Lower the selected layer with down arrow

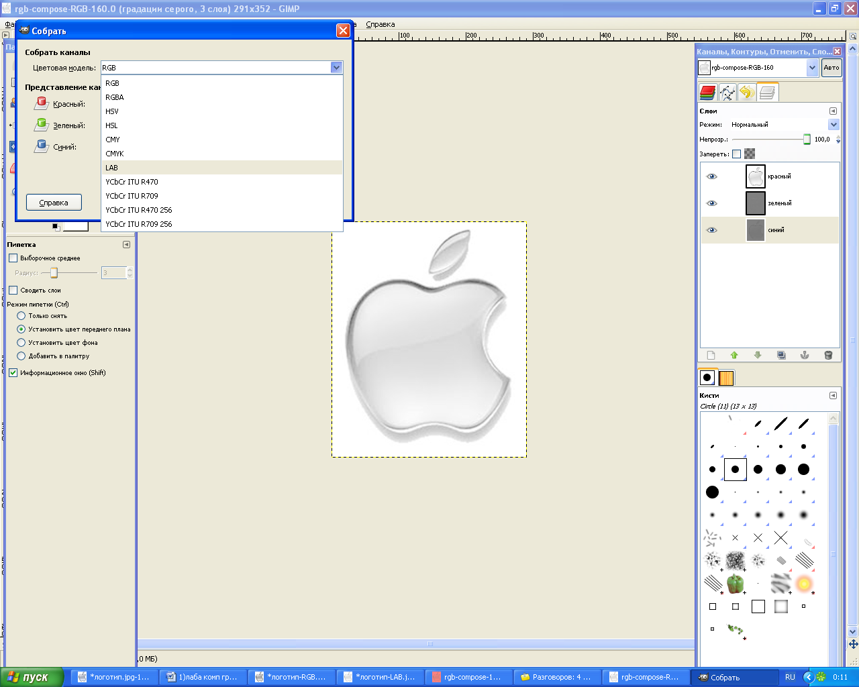pyautogui.click(x=758, y=355)
